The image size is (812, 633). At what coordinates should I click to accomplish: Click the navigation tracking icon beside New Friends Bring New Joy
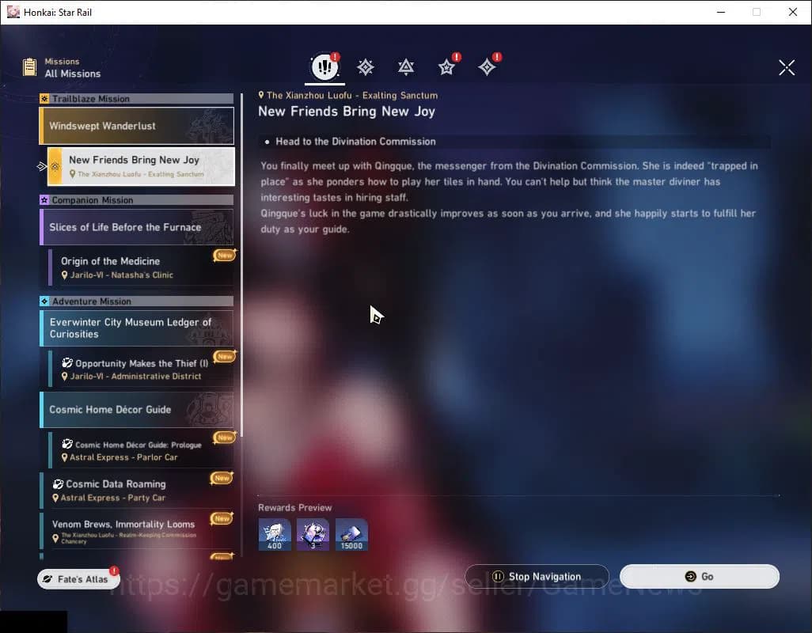coord(42,166)
